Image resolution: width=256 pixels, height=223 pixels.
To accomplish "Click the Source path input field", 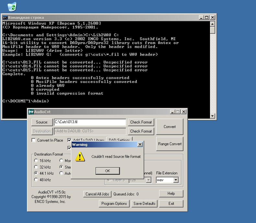I will [90, 122].
